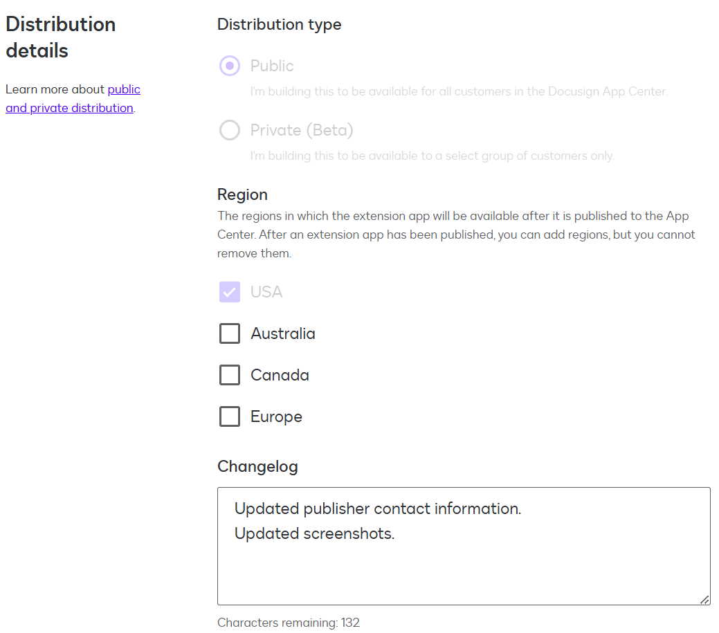
Task: Click the Distribution type heading
Action: [280, 24]
